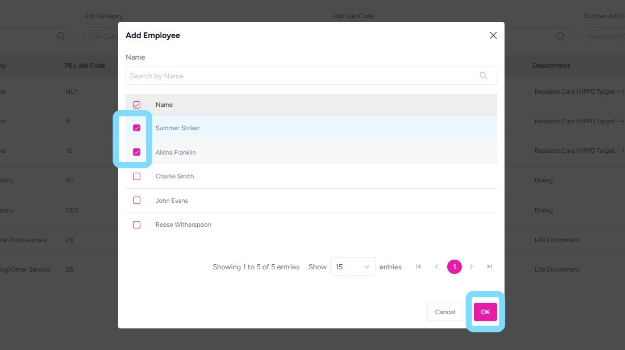Toggle the select-all header checkbox
The width and height of the screenshot is (625, 350).
pyautogui.click(x=136, y=105)
